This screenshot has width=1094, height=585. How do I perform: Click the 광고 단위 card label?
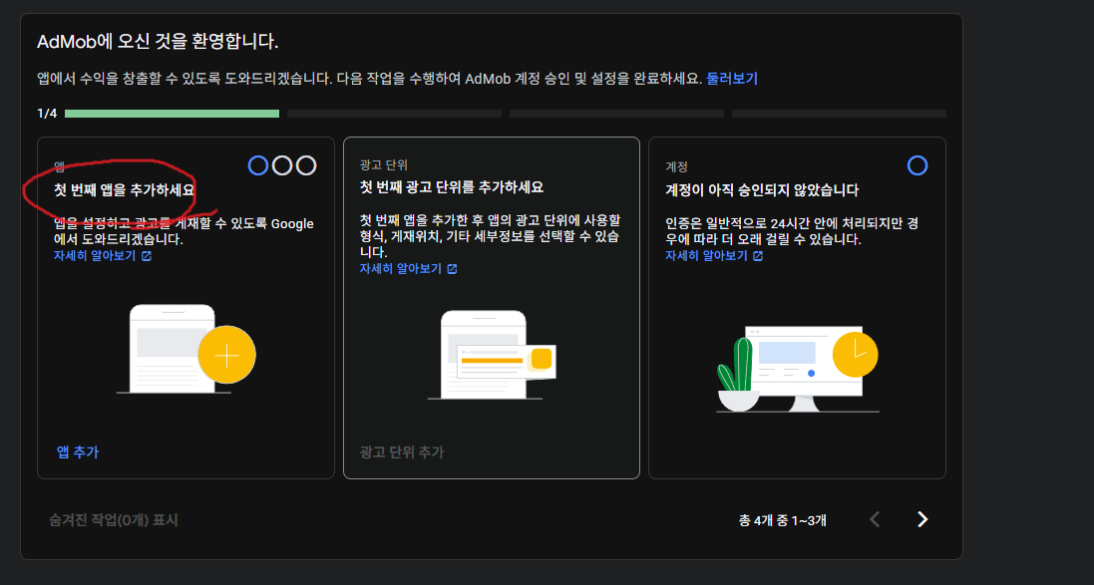[384, 165]
